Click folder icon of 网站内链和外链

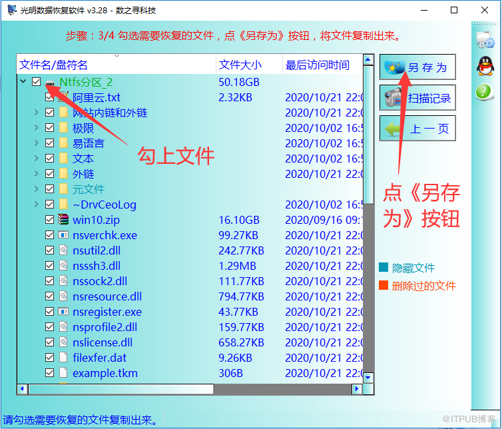pos(63,113)
